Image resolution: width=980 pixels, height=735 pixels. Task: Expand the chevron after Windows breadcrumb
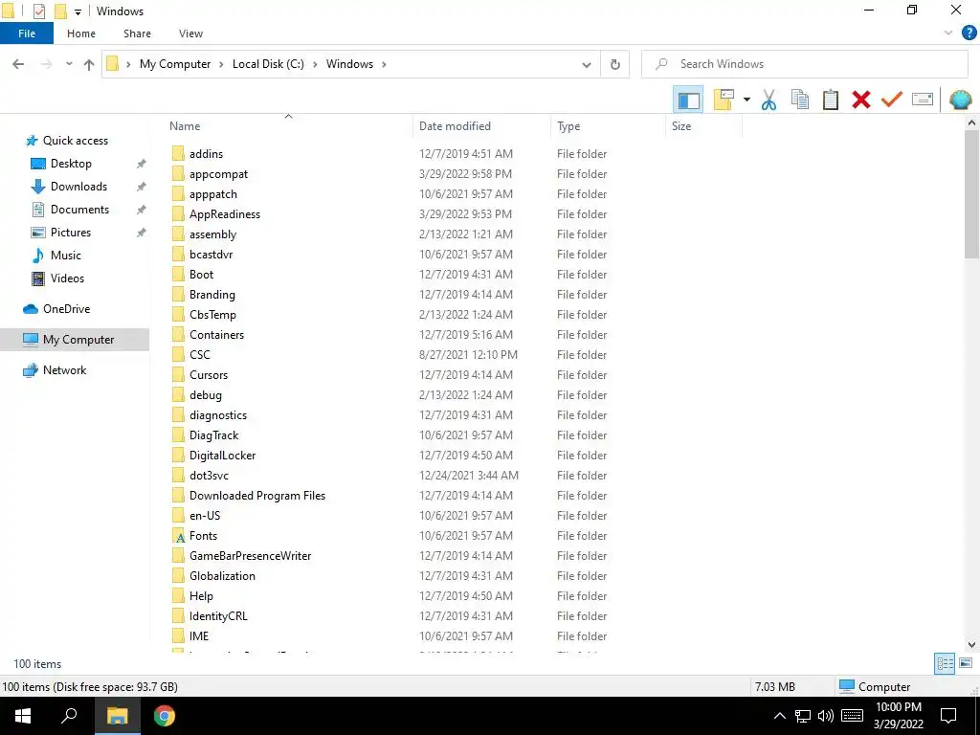384,64
